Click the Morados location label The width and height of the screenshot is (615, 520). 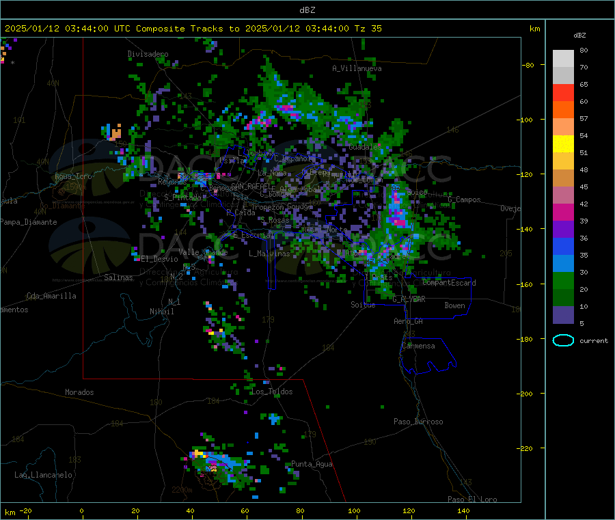pyautogui.click(x=79, y=392)
